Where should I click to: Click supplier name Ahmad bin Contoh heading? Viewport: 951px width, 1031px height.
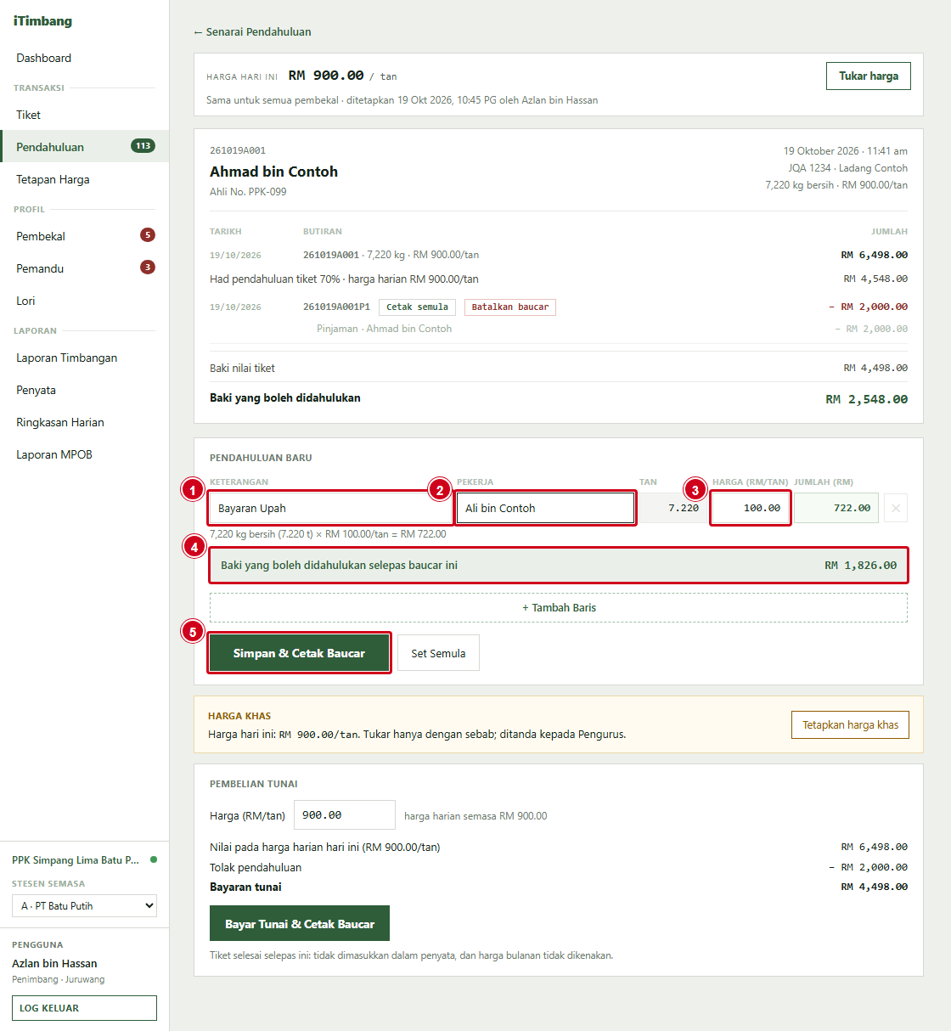click(x=273, y=172)
